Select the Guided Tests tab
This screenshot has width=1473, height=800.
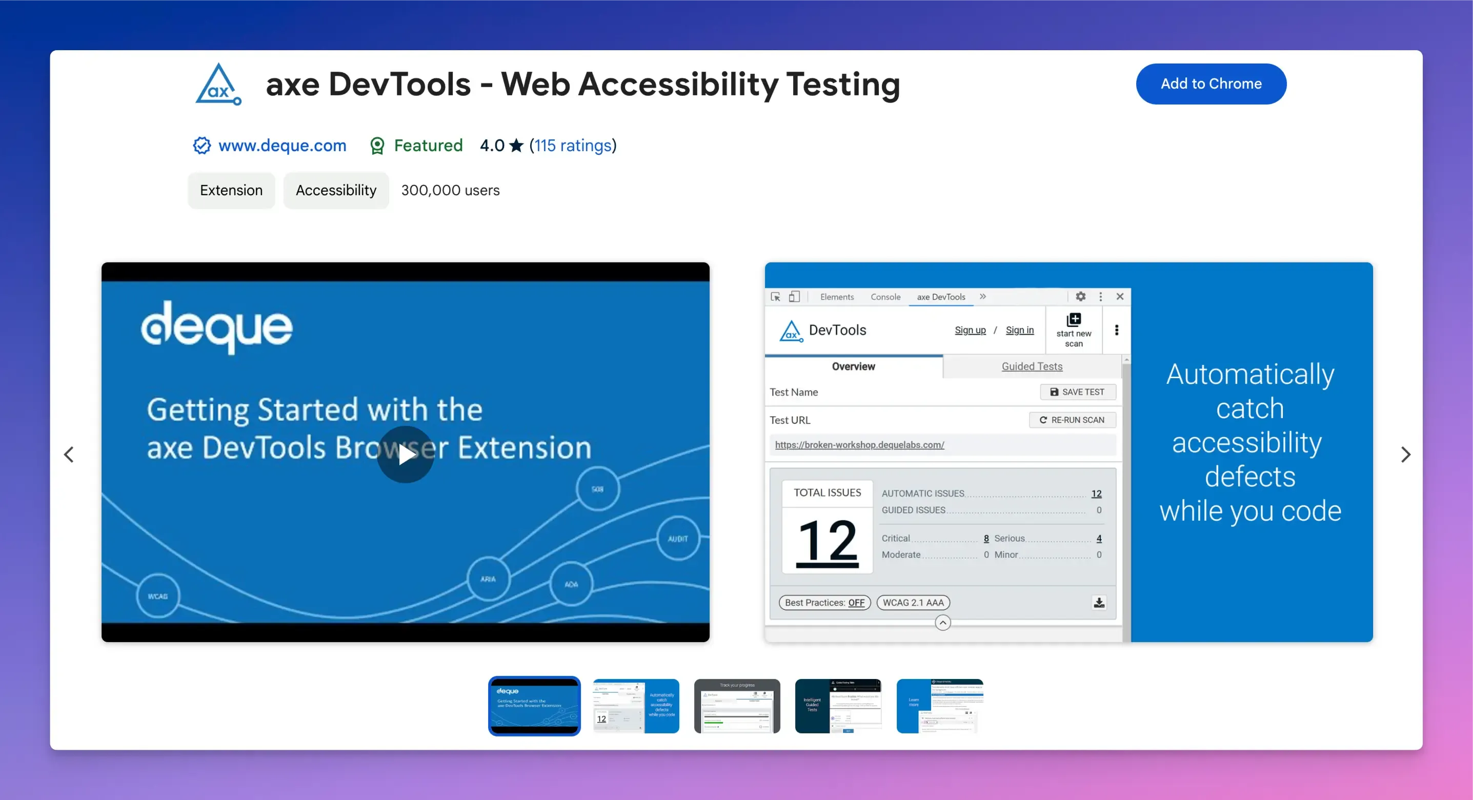click(1032, 366)
